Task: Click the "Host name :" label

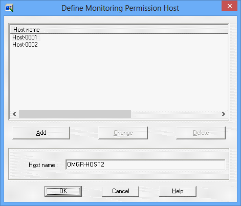Action: [43, 165]
